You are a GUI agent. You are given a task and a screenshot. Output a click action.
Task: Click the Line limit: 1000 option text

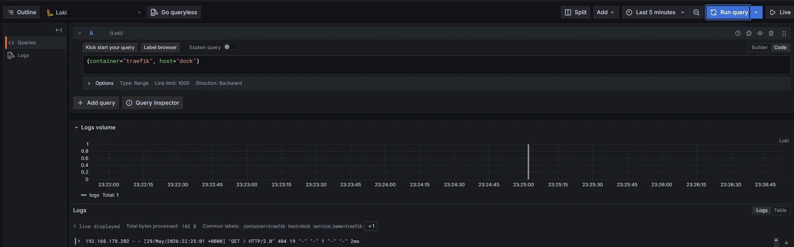[x=172, y=83]
